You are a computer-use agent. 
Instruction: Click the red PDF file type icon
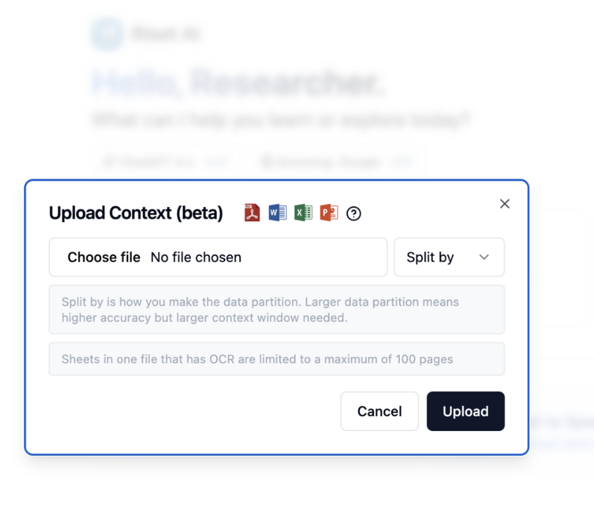(252, 213)
